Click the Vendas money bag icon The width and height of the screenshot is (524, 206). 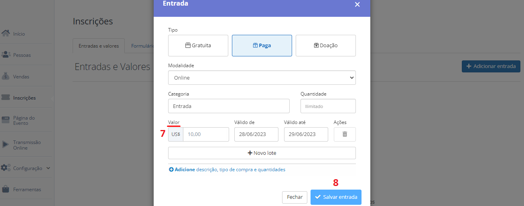click(x=6, y=76)
